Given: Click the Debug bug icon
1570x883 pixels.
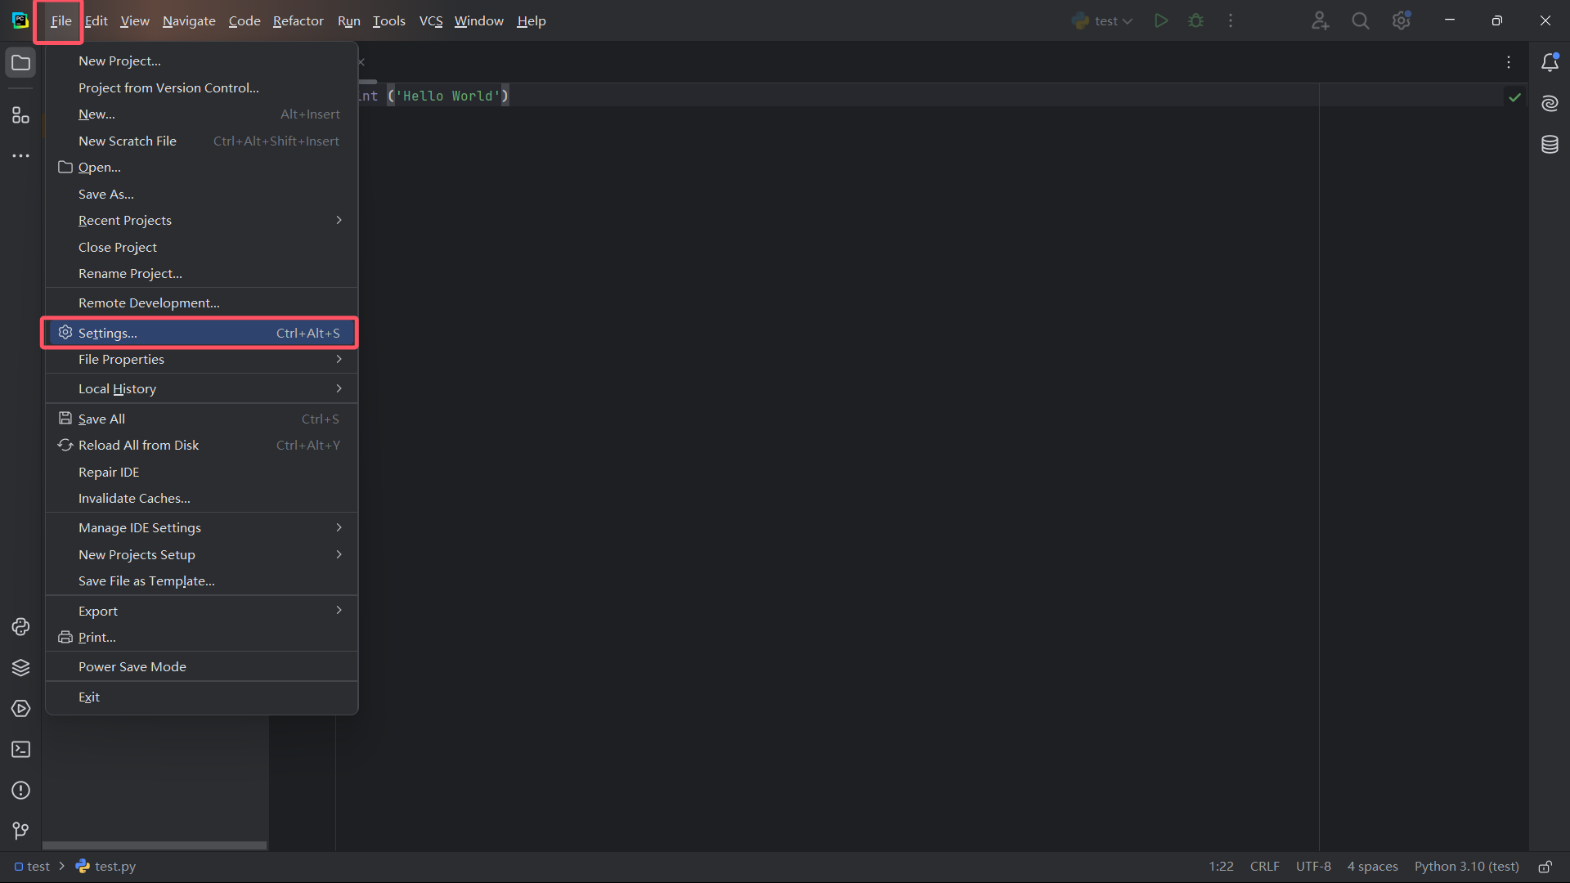Looking at the screenshot, I should pyautogui.click(x=1195, y=20).
